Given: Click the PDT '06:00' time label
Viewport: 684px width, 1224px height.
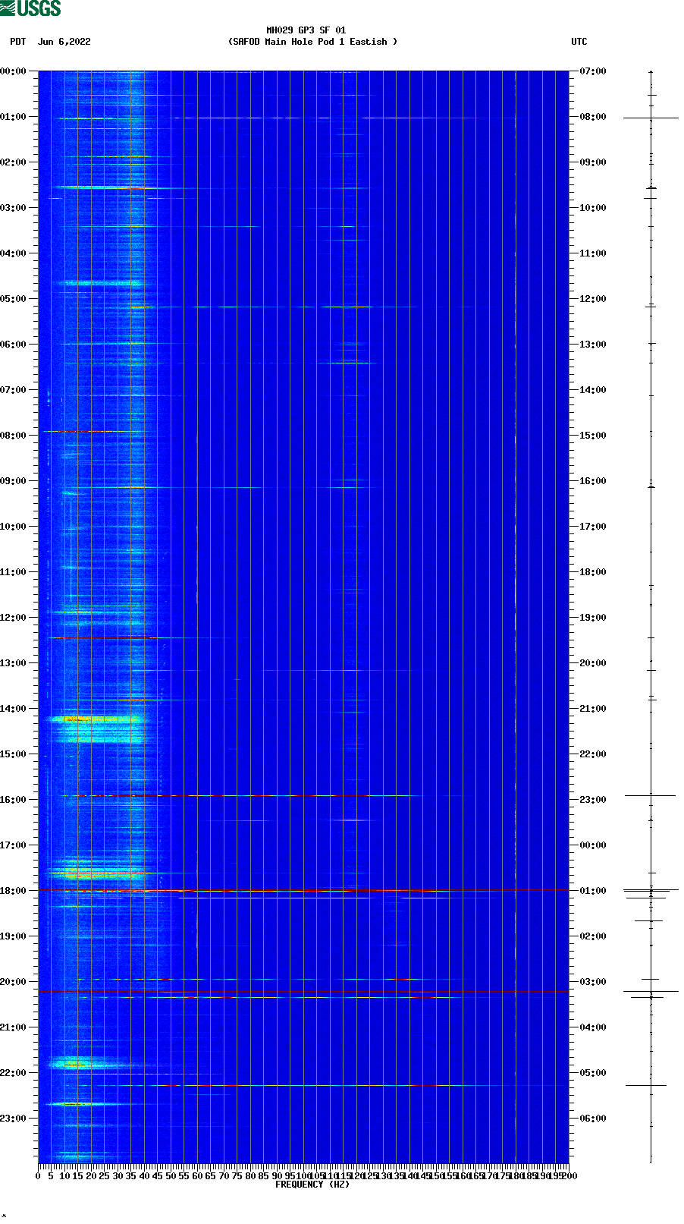Looking at the screenshot, I should click(13, 345).
